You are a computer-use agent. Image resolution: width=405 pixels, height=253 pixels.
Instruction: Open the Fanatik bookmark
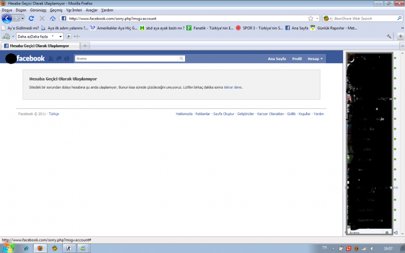click(210, 28)
